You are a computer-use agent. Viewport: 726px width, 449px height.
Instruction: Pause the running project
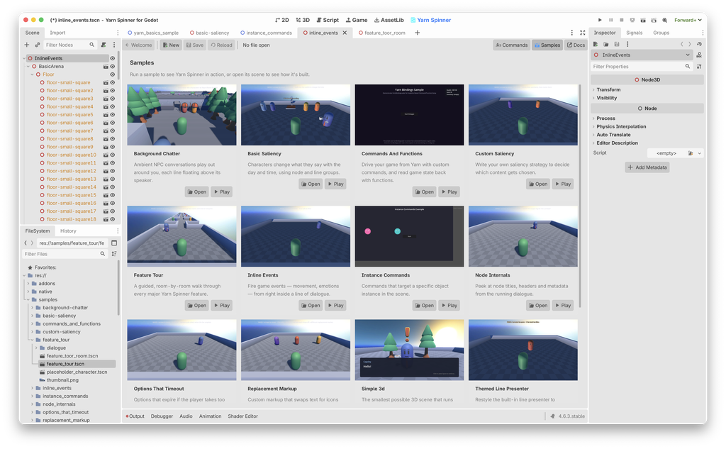(x=610, y=20)
